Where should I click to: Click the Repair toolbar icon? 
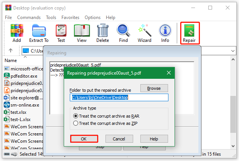click(x=189, y=33)
